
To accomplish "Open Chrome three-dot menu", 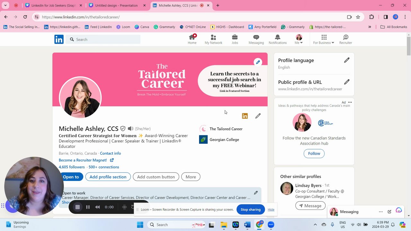I will click(405, 17).
